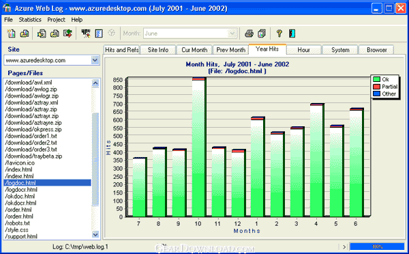The image size is (409, 254).
Task: Open the Statistics menu
Action: [30, 20]
